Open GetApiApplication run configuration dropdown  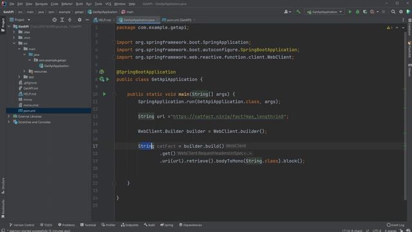[x=324, y=12]
